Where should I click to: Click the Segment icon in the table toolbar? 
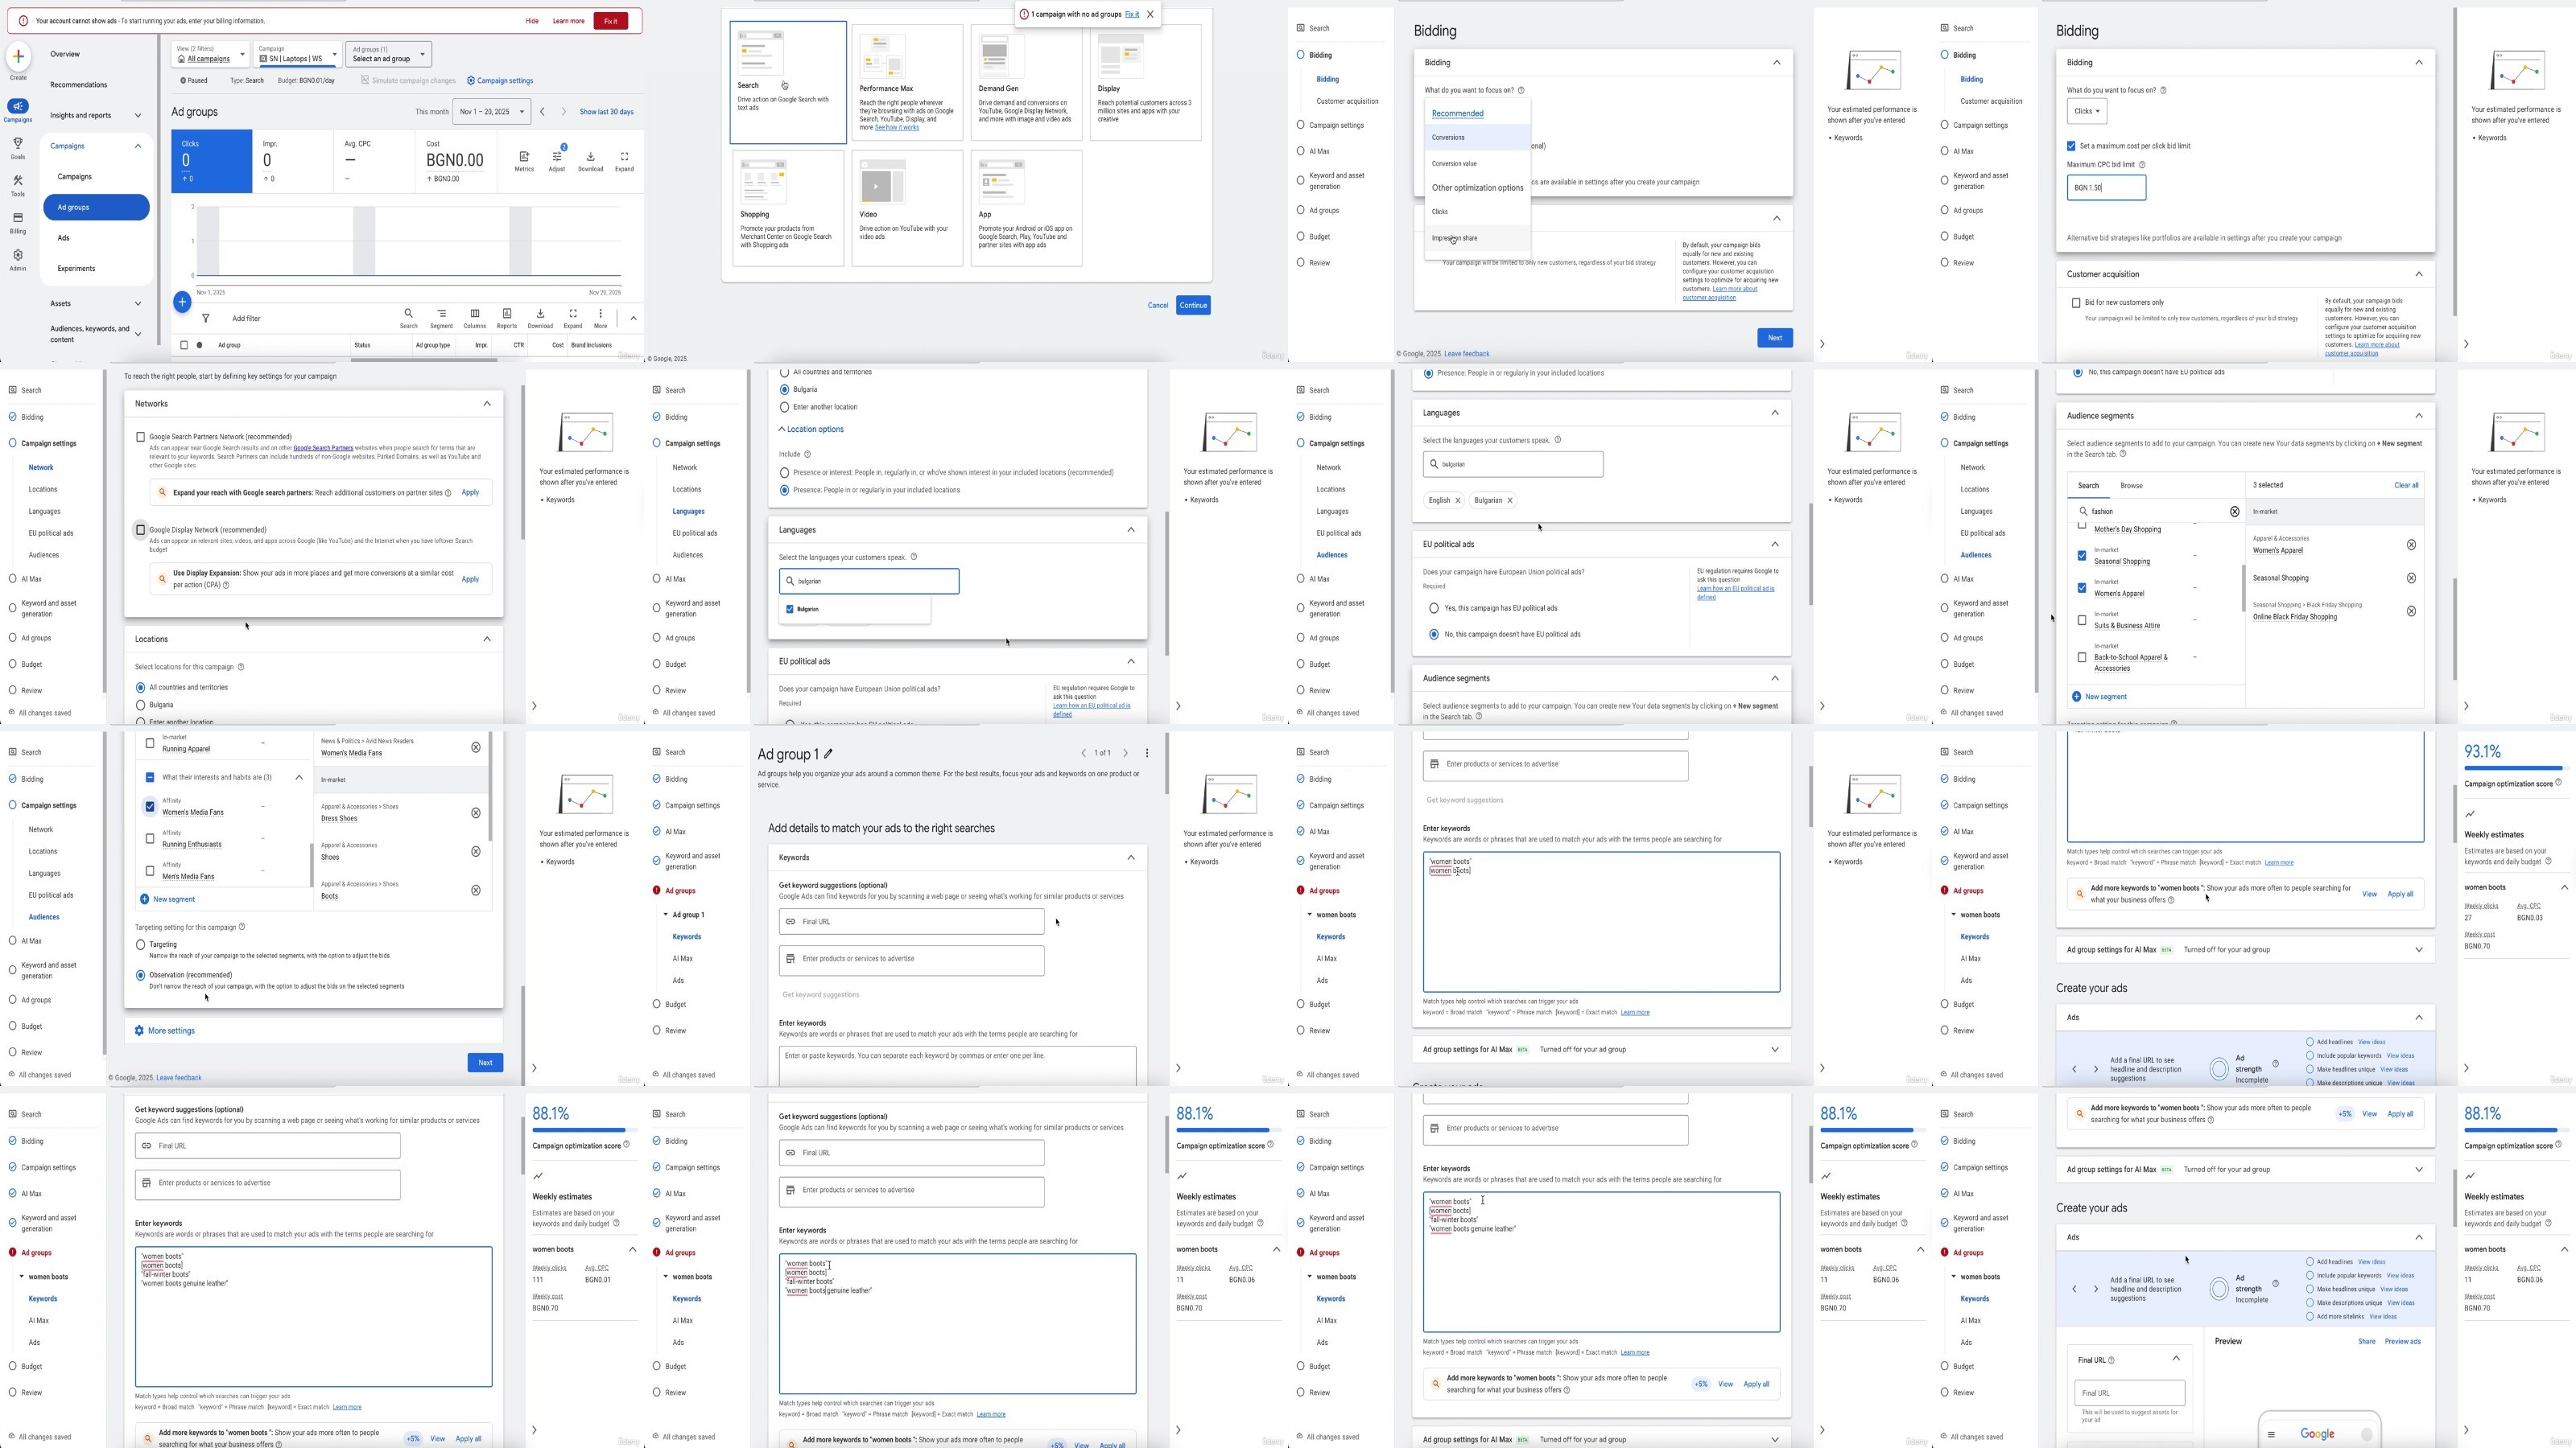point(441,314)
